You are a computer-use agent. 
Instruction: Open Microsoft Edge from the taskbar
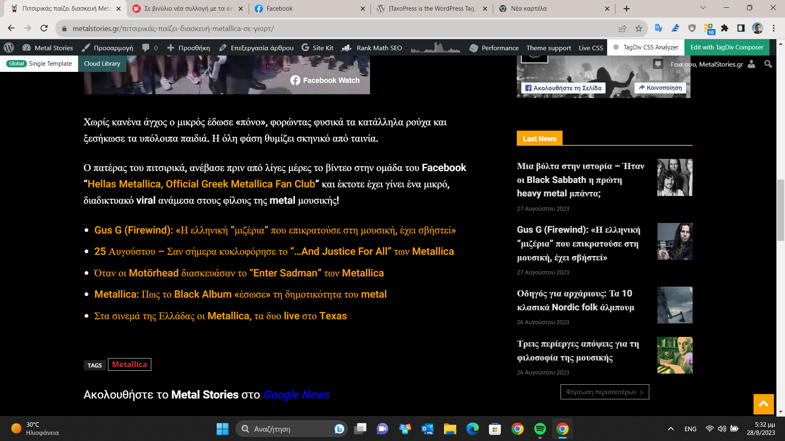(x=472, y=429)
